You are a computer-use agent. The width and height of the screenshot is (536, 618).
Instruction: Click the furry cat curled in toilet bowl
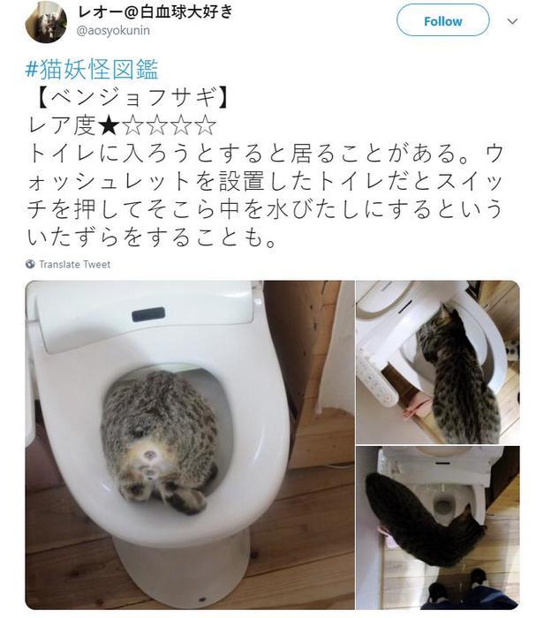click(x=159, y=441)
